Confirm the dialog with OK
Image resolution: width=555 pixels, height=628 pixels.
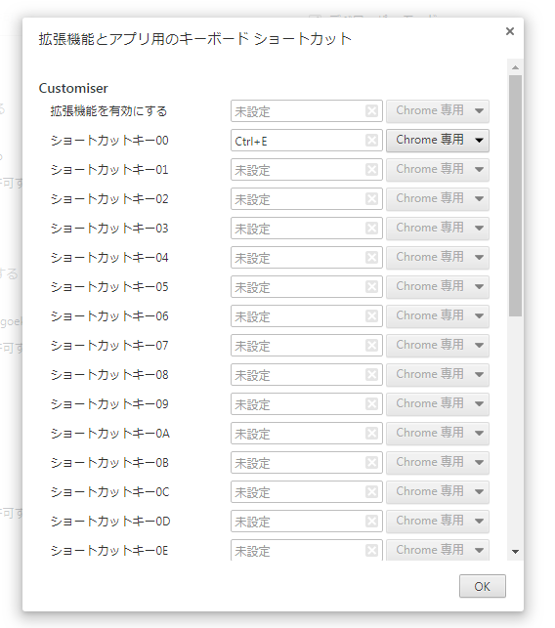click(483, 586)
